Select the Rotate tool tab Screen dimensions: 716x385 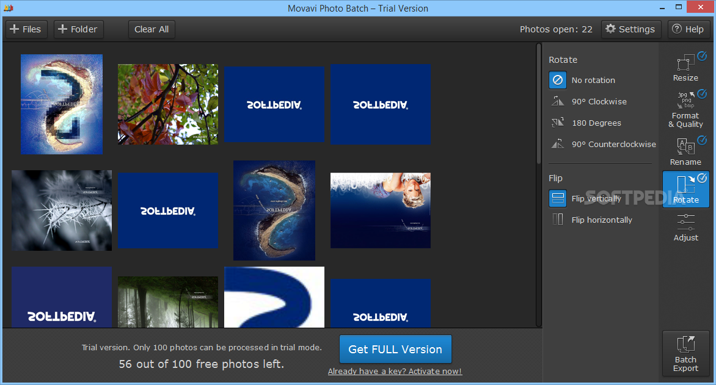[685, 189]
